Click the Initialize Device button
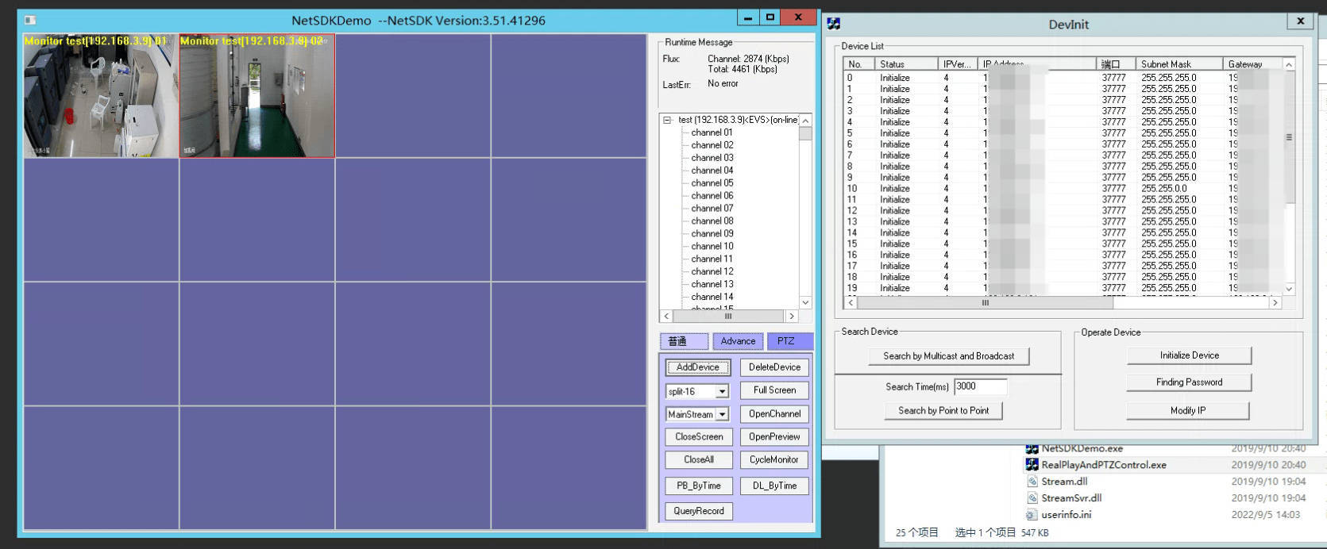Viewport: 1327px width, 549px height. [x=1189, y=355]
